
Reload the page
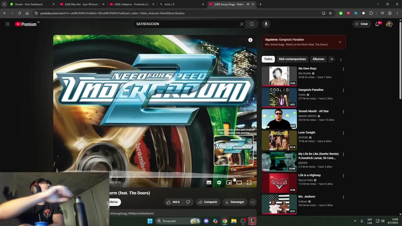(x=19, y=13)
